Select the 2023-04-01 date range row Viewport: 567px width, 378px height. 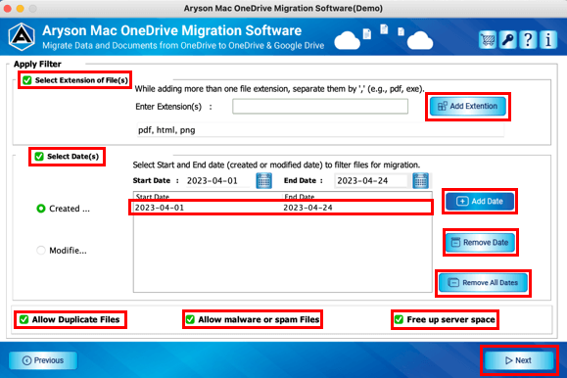click(x=282, y=208)
